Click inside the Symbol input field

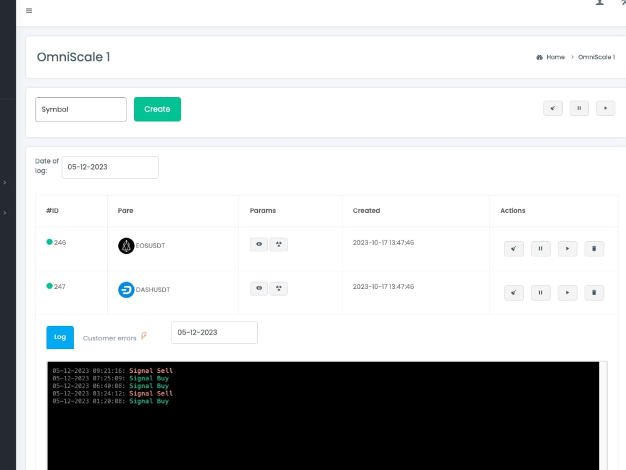(81, 109)
